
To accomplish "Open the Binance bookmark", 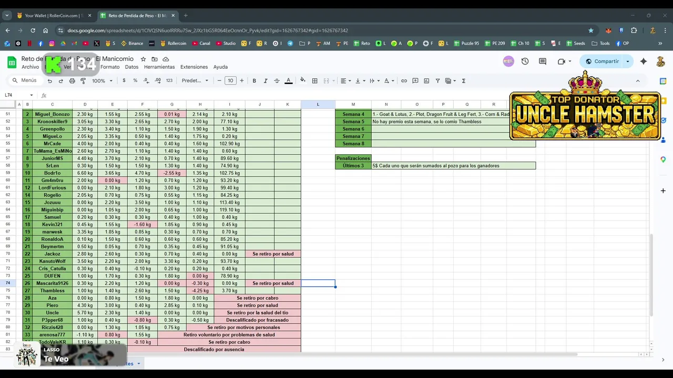I will tap(132, 44).
